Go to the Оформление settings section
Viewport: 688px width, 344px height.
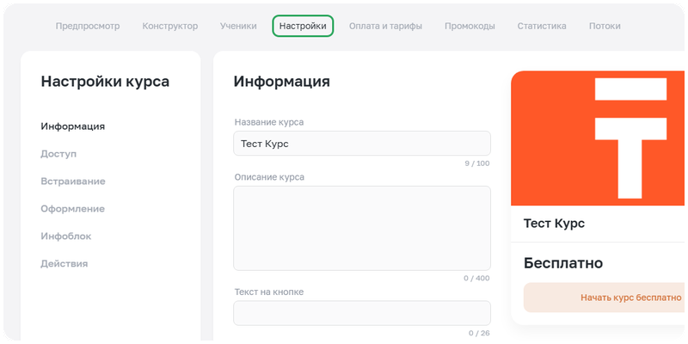73,209
